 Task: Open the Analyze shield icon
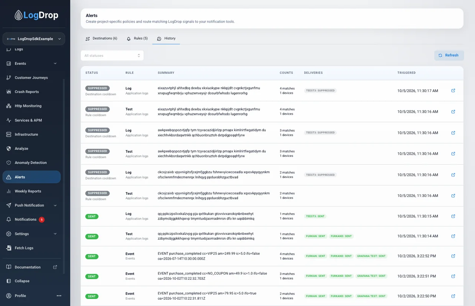point(9,148)
